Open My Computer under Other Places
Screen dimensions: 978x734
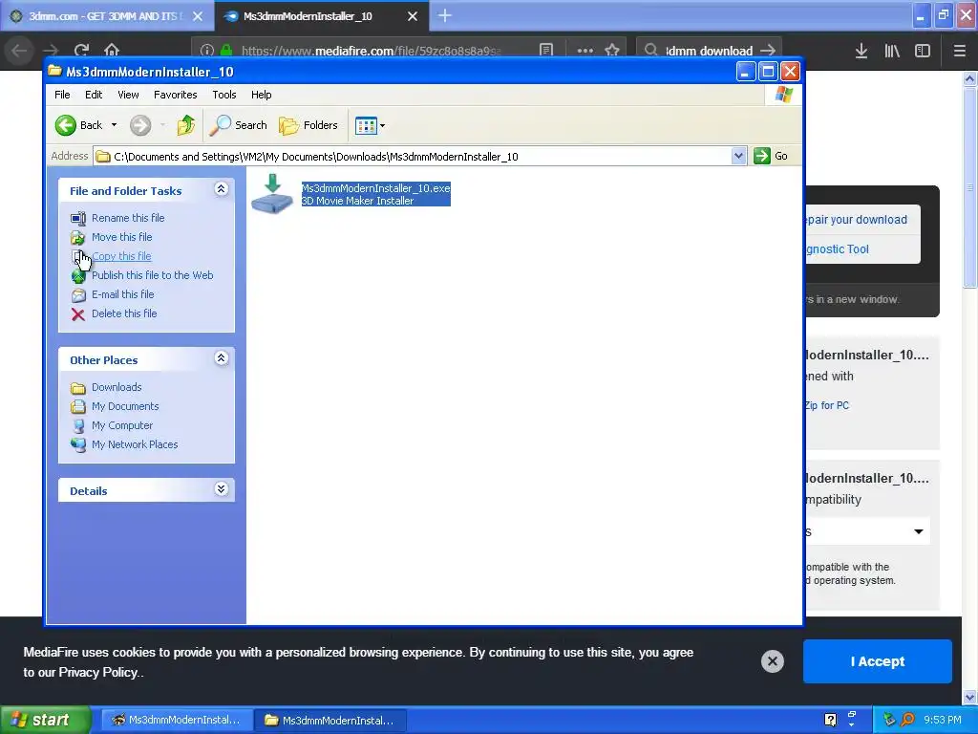point(122,425)
